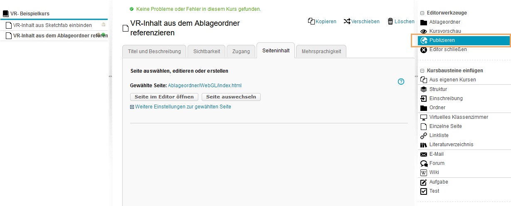511x206 pixels.
Task: Click the Linkliste label
Action: (439, 135)
